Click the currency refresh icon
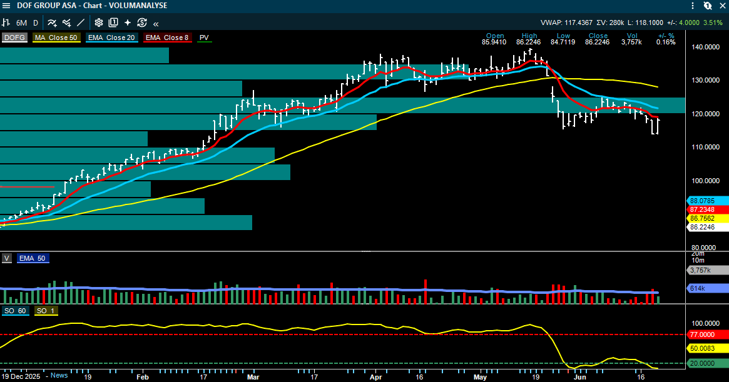This screenshot has width=729, height=382. coord(142,23)
